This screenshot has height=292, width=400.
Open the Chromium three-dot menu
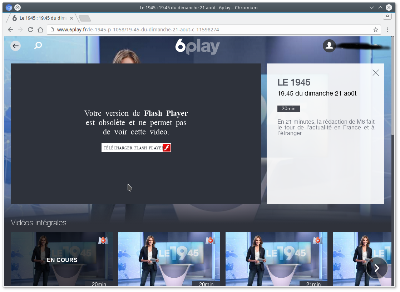click(387, 30)
